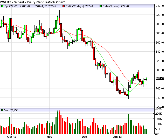The width and height of the screenshot is (166, 139).
Task: Click the 800-0 price axis label
Action: (x=160, y=70)
